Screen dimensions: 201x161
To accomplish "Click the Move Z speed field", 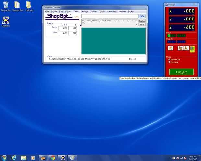I will click(73, 28).
